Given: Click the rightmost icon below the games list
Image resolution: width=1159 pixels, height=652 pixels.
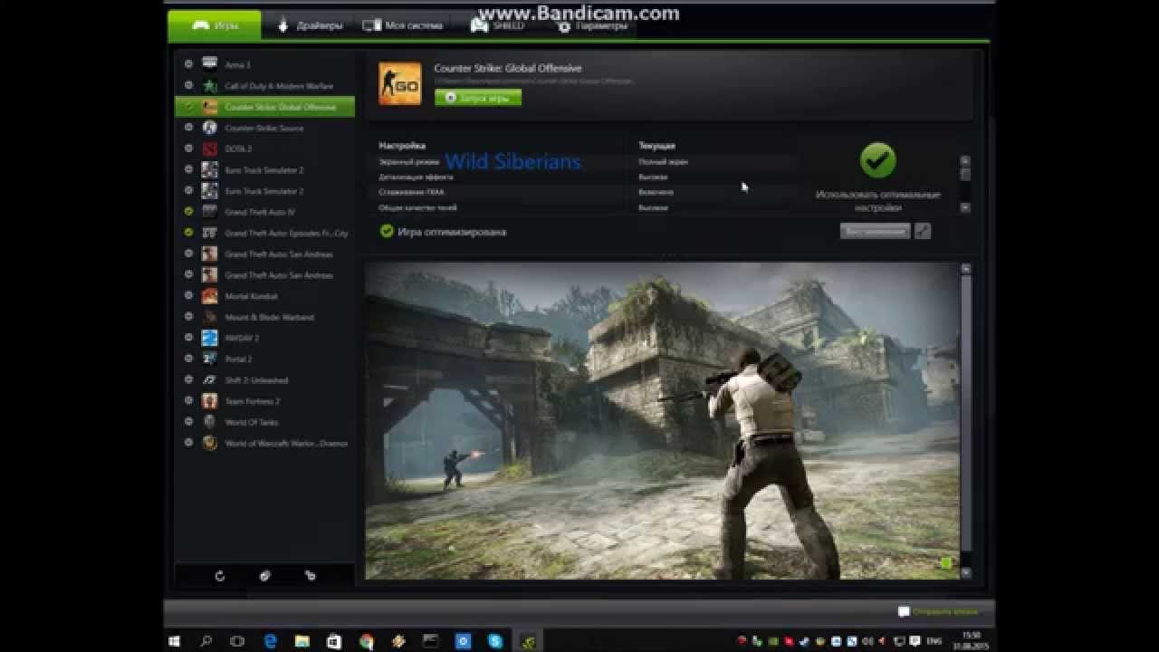Looking at the screenshot, I should coord(311,576).
